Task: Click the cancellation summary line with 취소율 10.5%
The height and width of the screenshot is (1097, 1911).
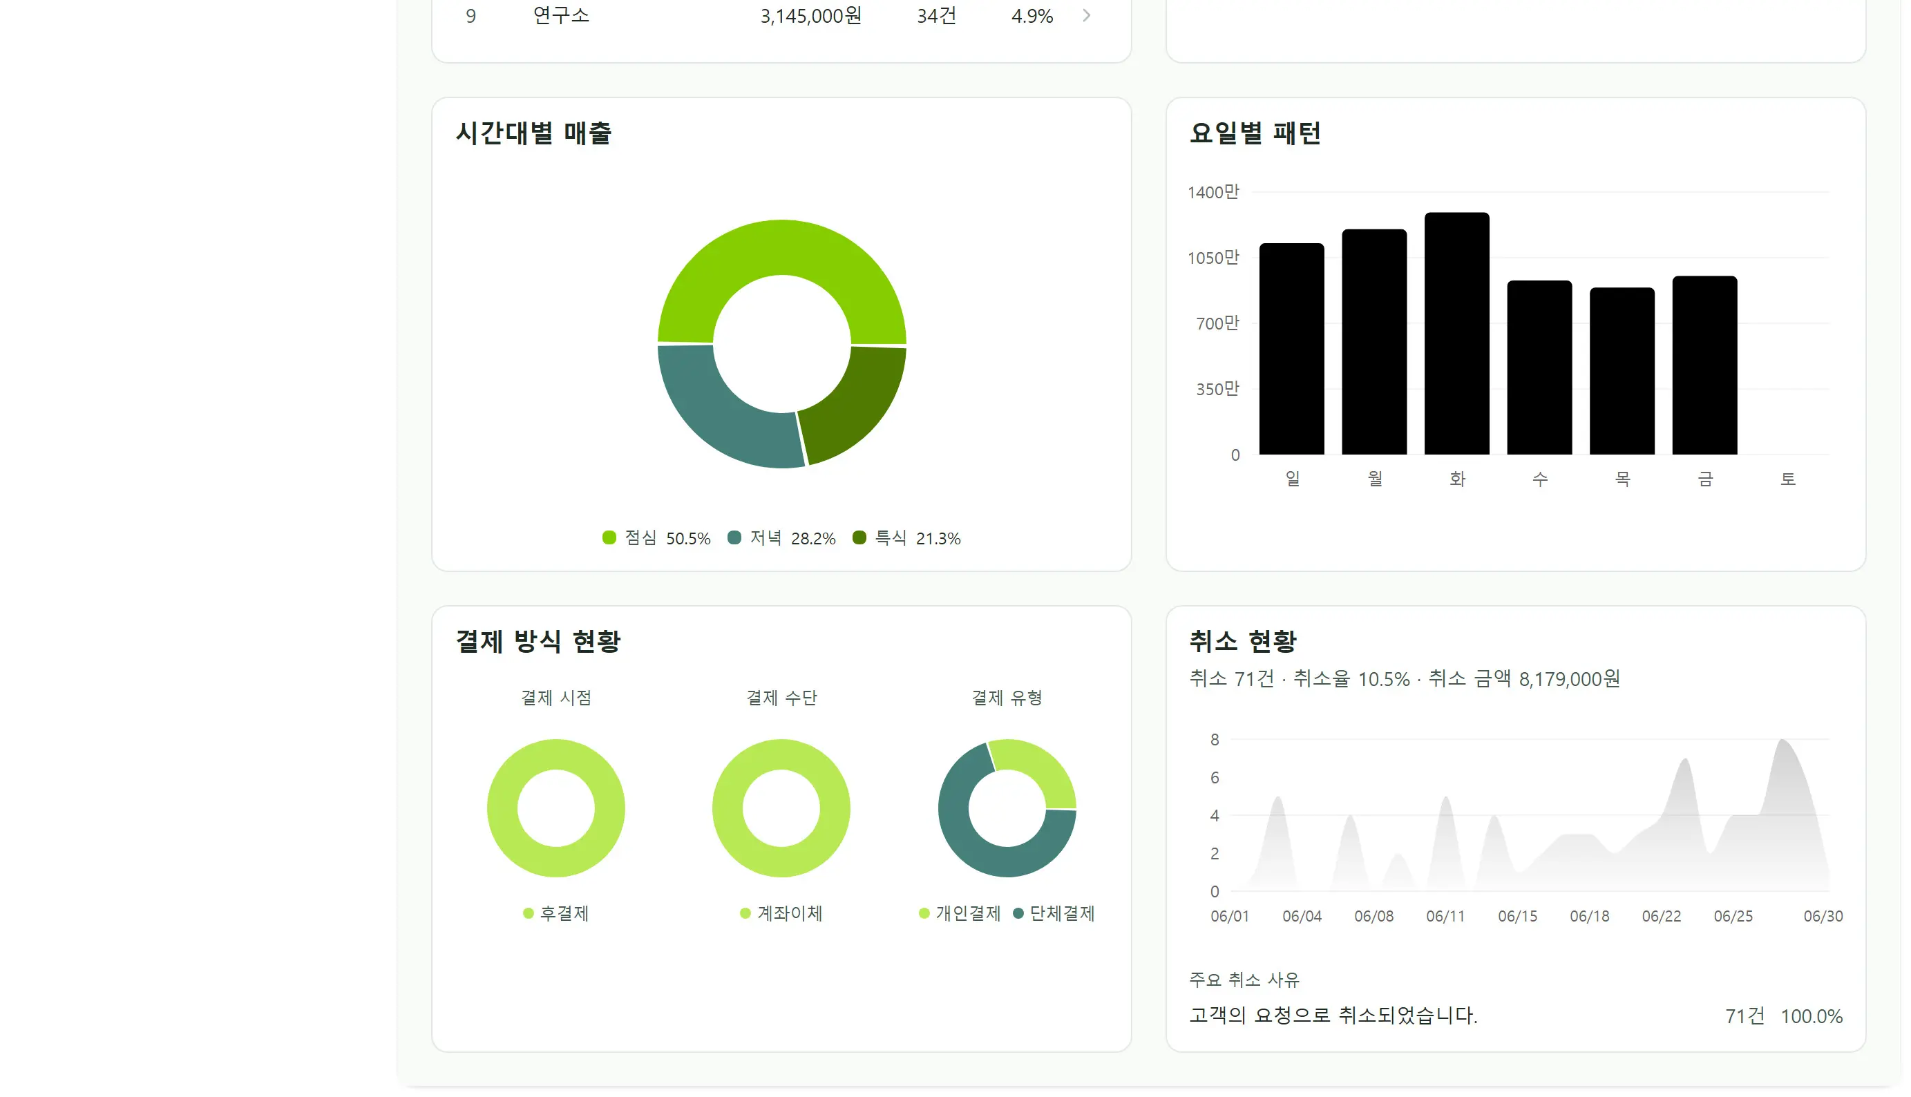Action: [1405, 680]
